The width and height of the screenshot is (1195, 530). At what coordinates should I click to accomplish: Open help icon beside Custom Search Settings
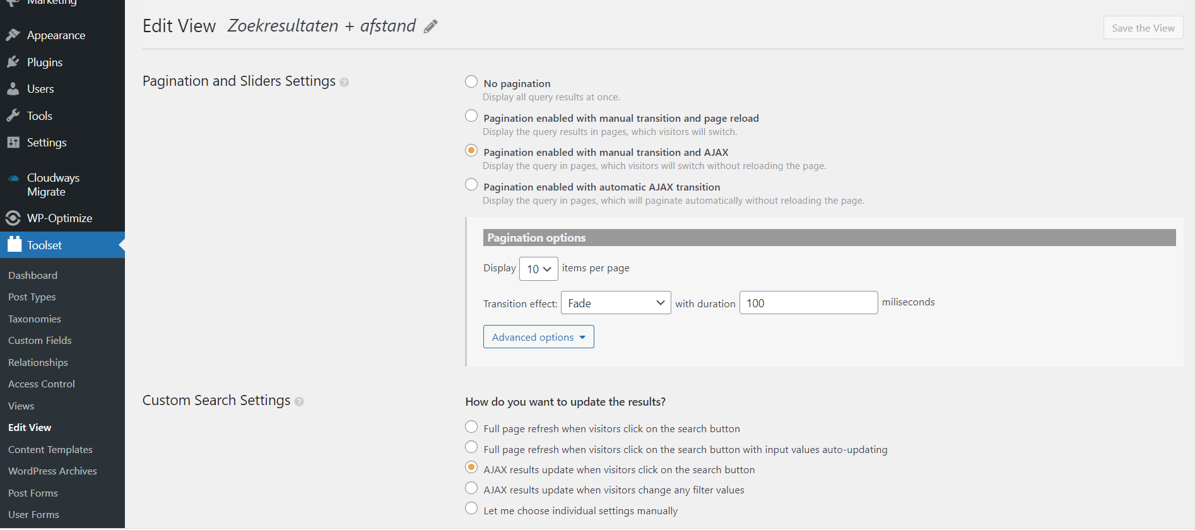(x=299, y=402)
